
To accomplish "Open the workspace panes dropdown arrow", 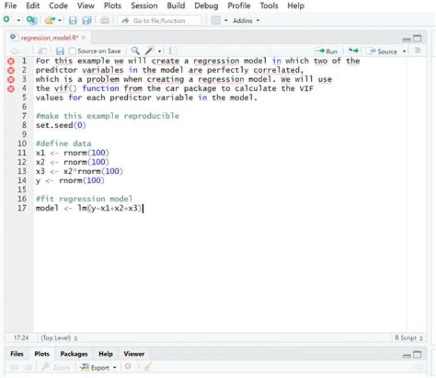I will 226,21.
